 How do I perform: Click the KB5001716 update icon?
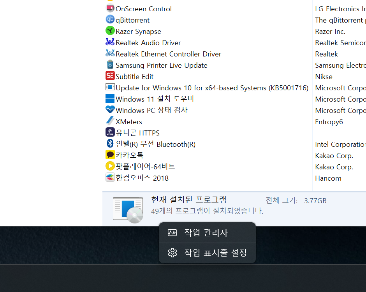pos(110,87)
